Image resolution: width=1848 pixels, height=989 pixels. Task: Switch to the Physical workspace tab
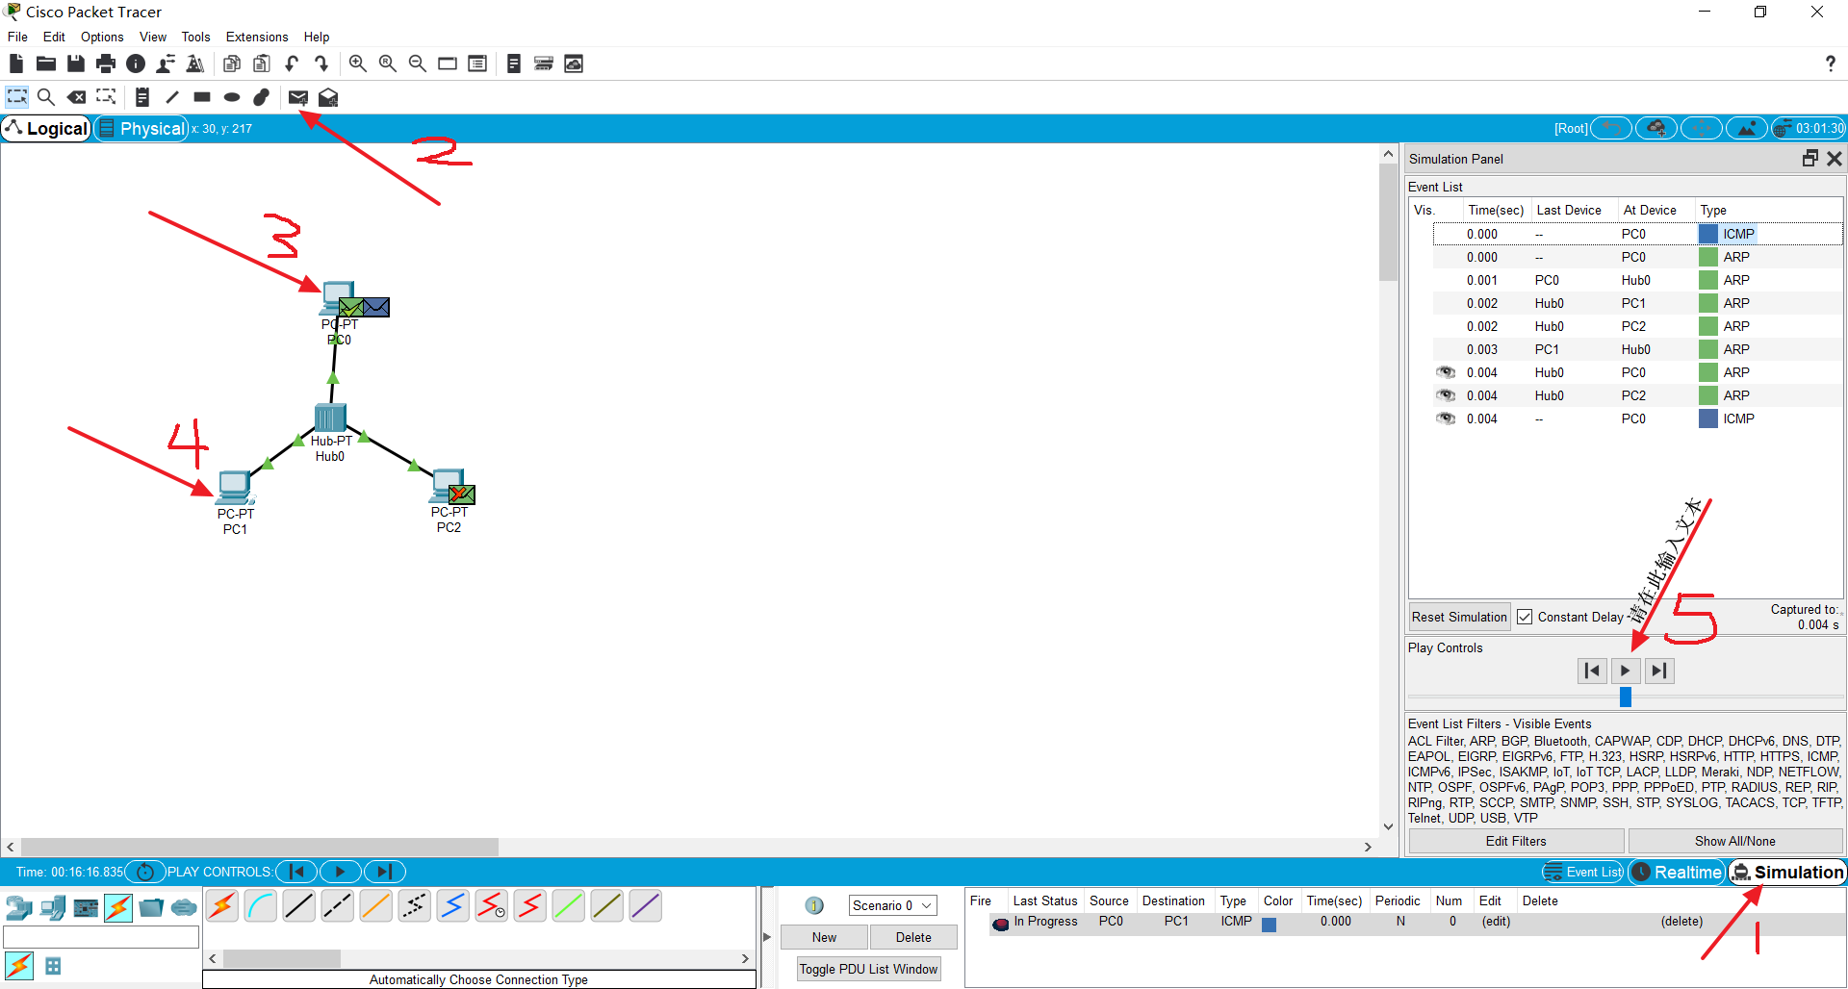point(141,128)
